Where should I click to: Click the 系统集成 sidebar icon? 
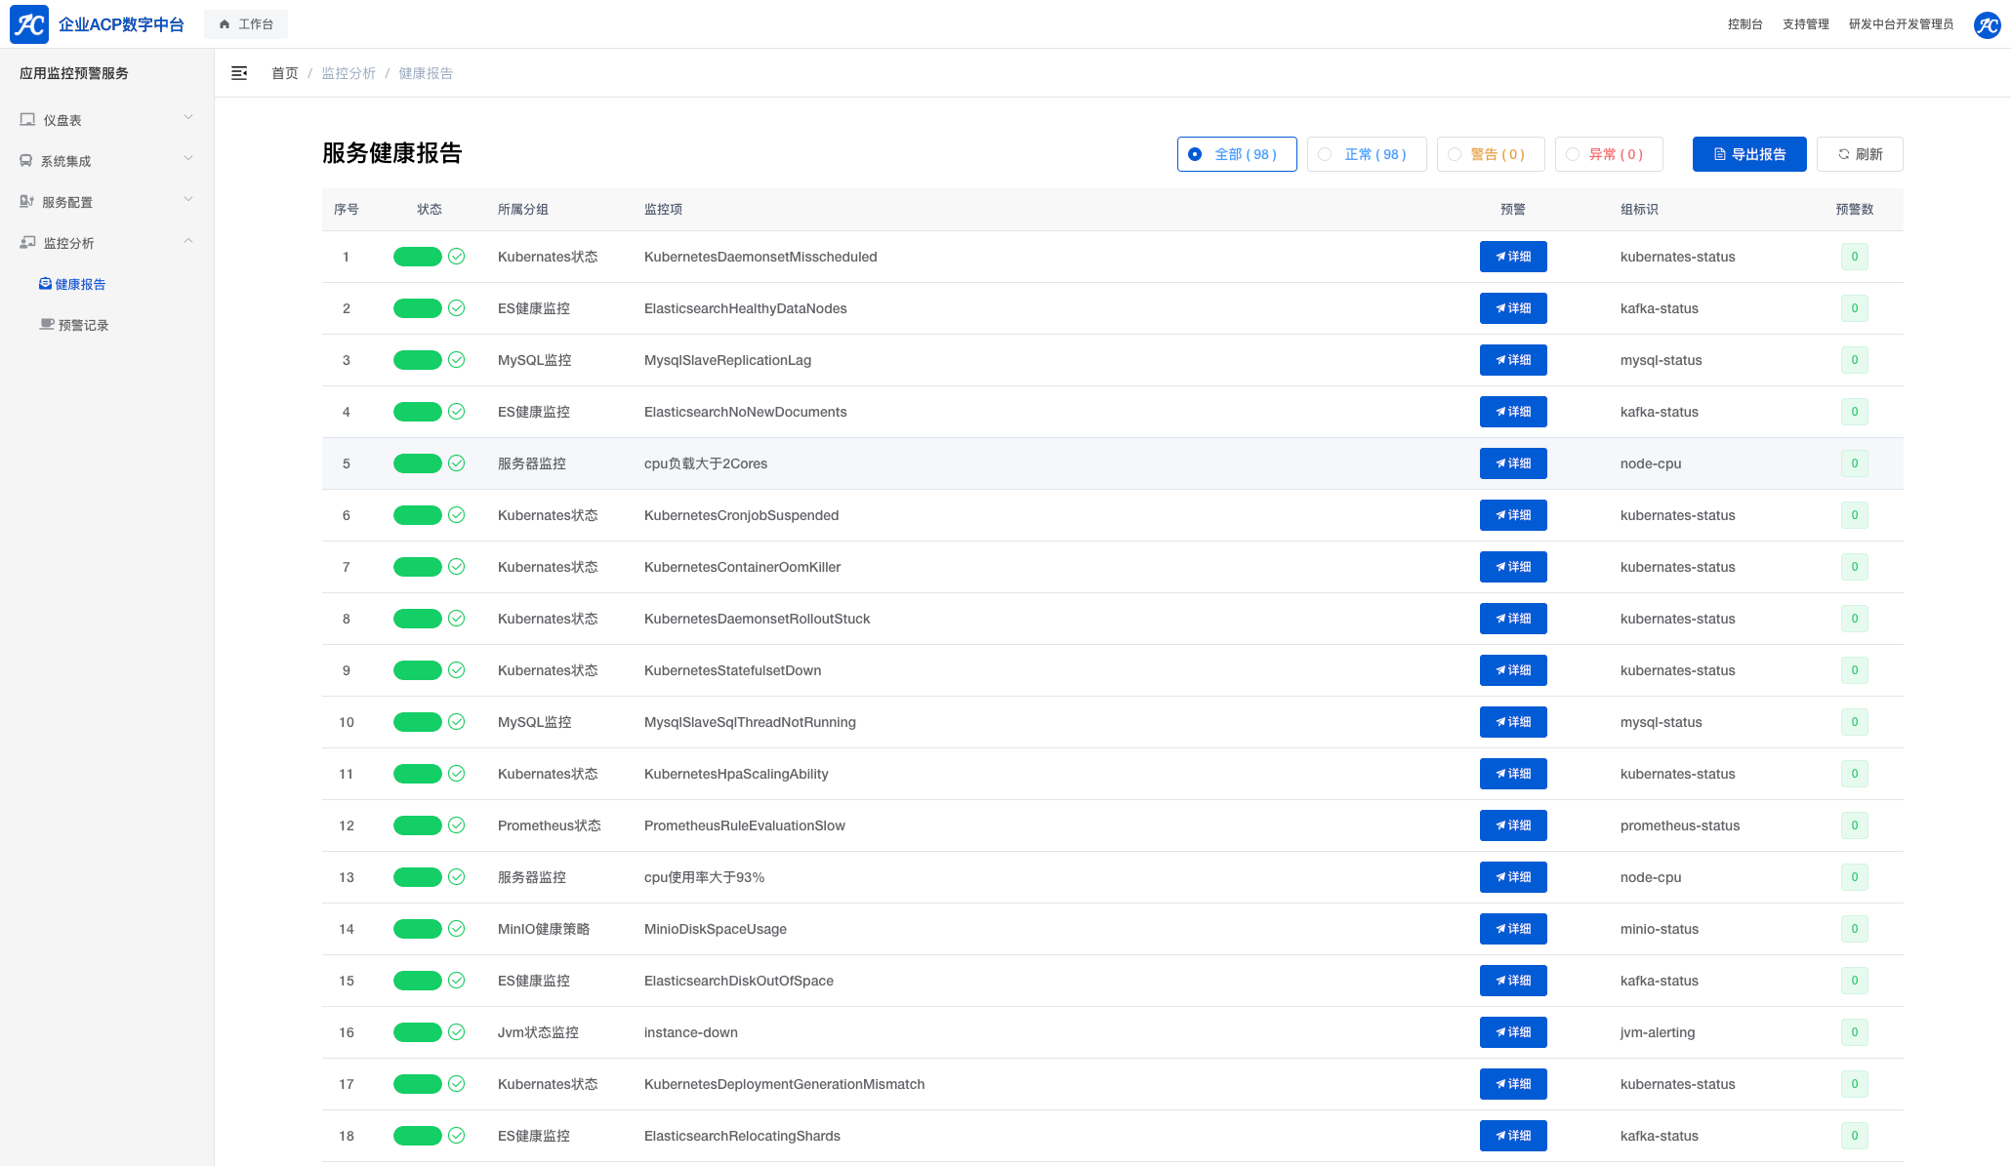26,161
